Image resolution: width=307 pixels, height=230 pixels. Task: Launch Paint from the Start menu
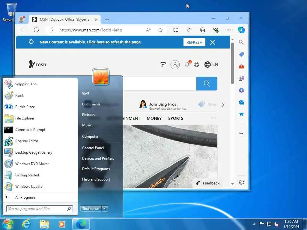[x=40, y=96]
